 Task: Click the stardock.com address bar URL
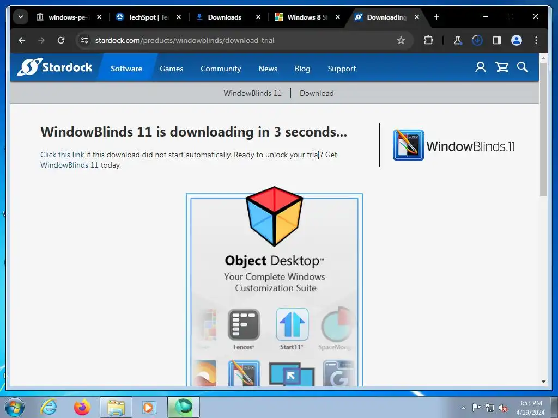(x=185, y=40)
